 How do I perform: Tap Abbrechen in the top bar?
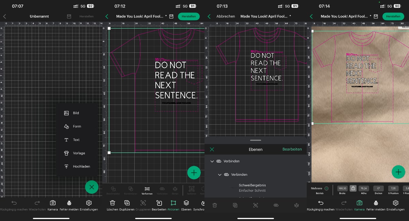[226, 16]
